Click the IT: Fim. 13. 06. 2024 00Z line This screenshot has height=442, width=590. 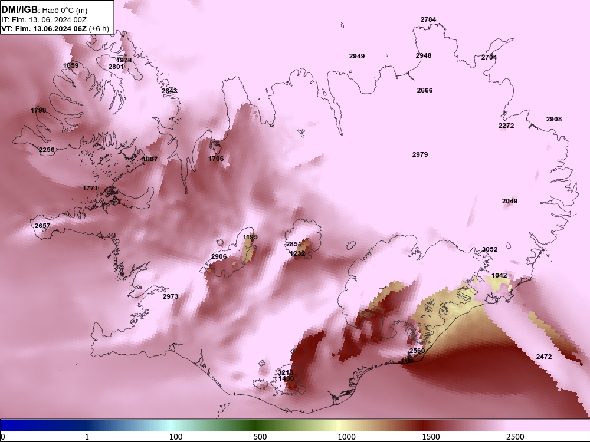pyautogui.click(x=44, y=19)
